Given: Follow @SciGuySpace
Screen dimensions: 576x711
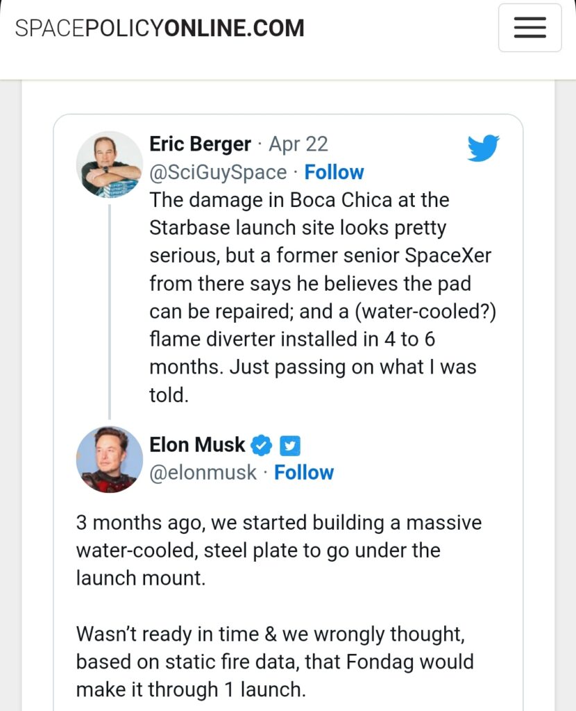Looking at the screenshot, I should pos(334,172).
